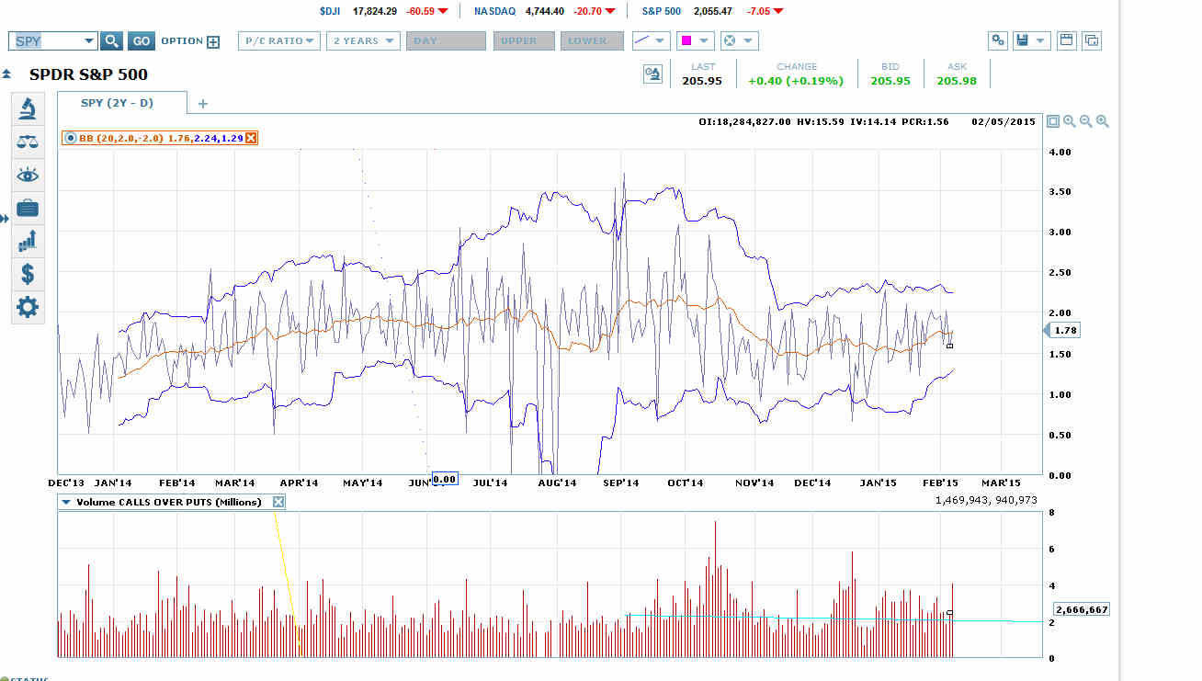Toggle the BB indicator radio button

70,138
